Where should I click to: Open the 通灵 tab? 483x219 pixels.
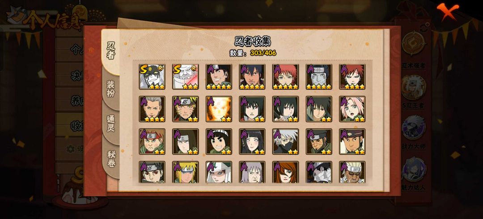click(x=111, y=124)
